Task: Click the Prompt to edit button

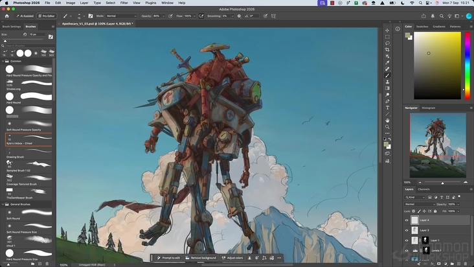Action: 168,258
